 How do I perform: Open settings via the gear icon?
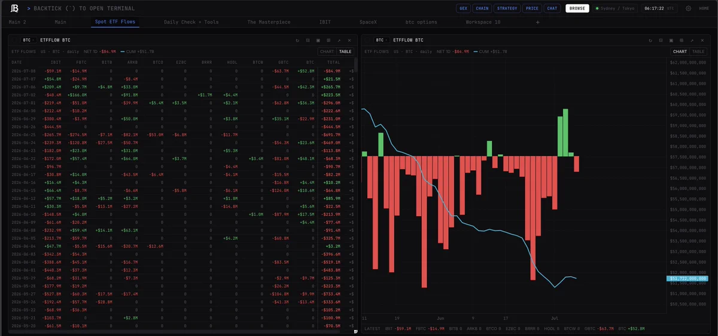pos(688,8)
